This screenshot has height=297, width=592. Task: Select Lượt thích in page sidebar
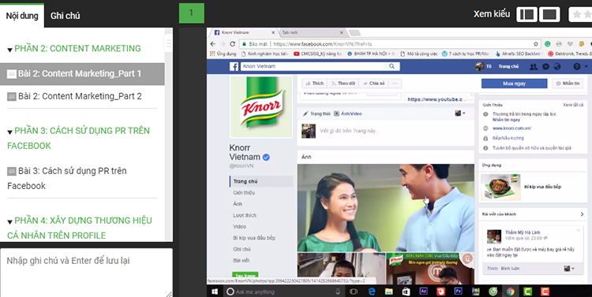(245, 215)
